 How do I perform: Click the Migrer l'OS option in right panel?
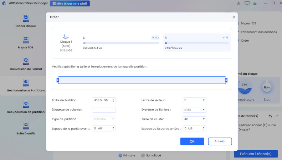point(248,23)
